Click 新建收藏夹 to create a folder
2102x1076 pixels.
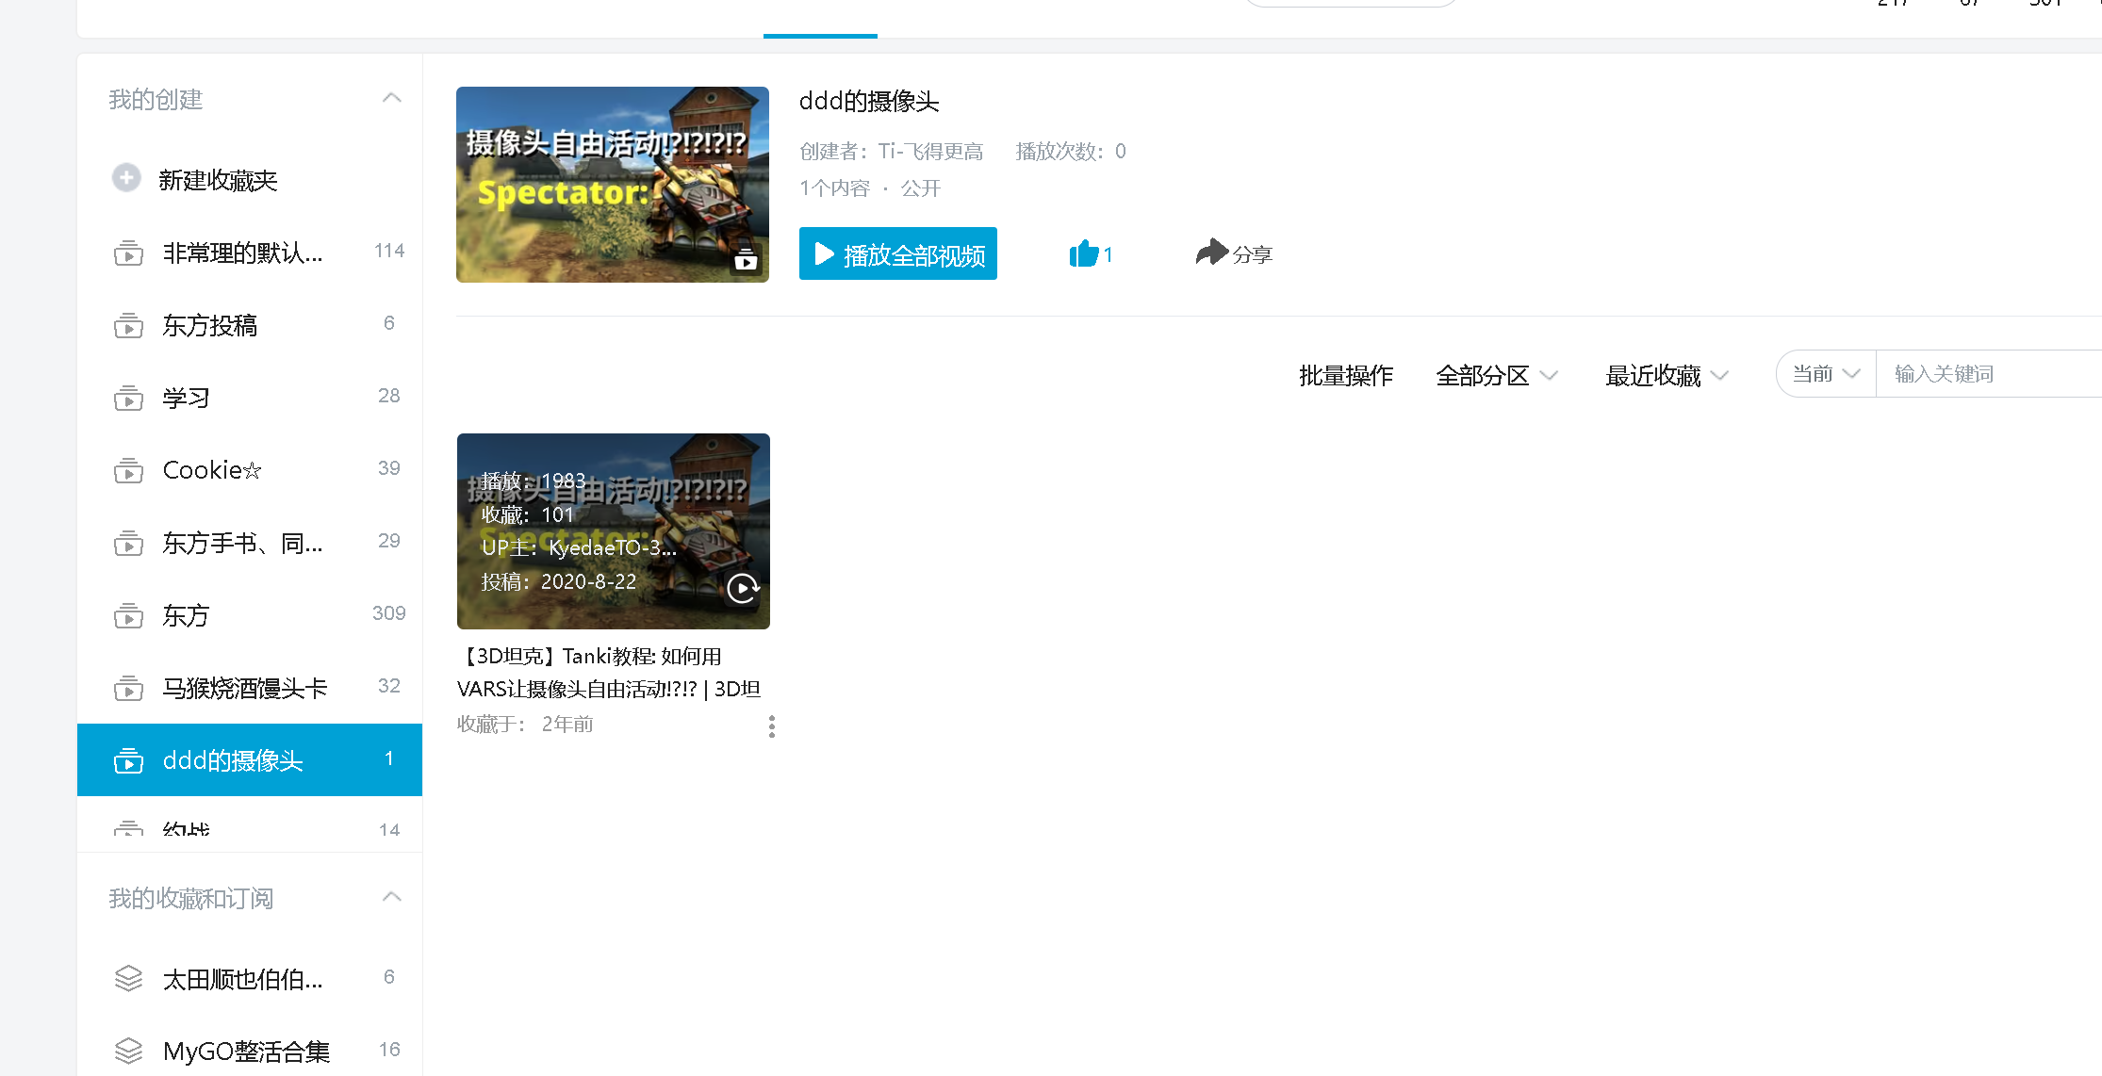tap(218, 180)
